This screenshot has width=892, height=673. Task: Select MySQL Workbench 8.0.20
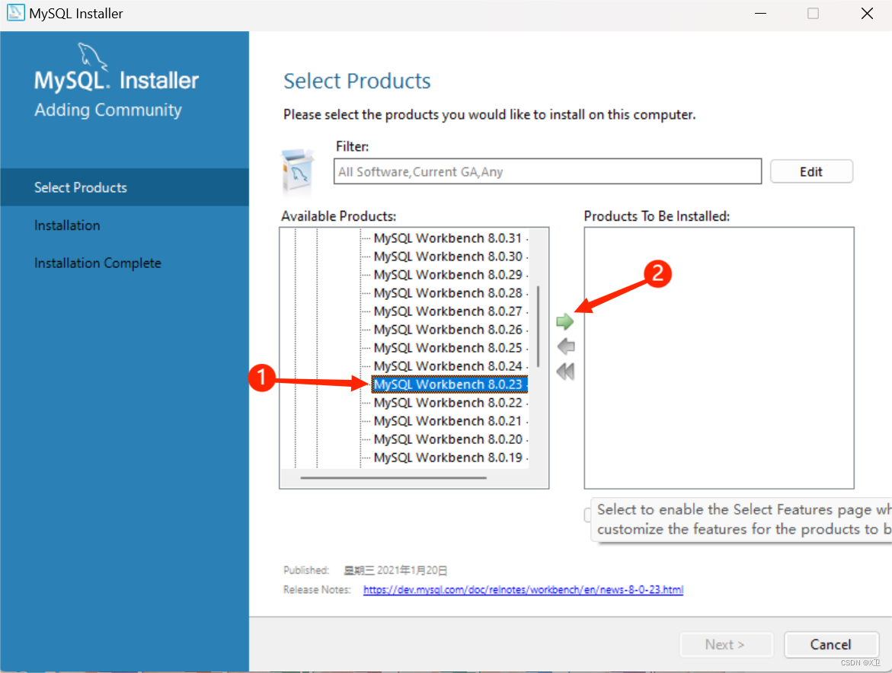click(448, 439)
